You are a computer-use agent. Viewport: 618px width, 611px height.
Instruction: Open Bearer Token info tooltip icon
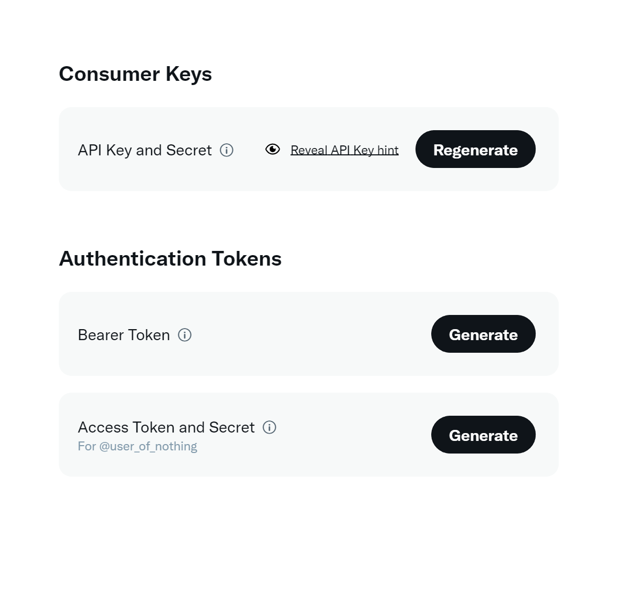coord(185,335)
